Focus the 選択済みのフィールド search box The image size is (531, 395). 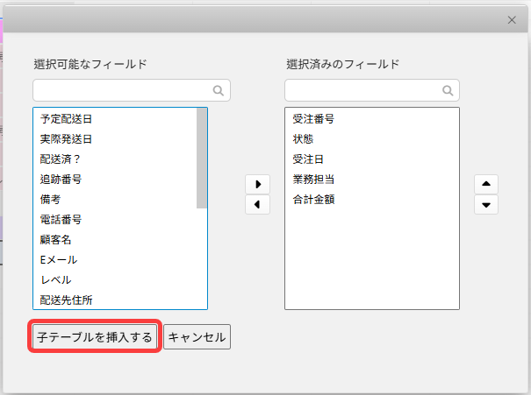(363, 90)
